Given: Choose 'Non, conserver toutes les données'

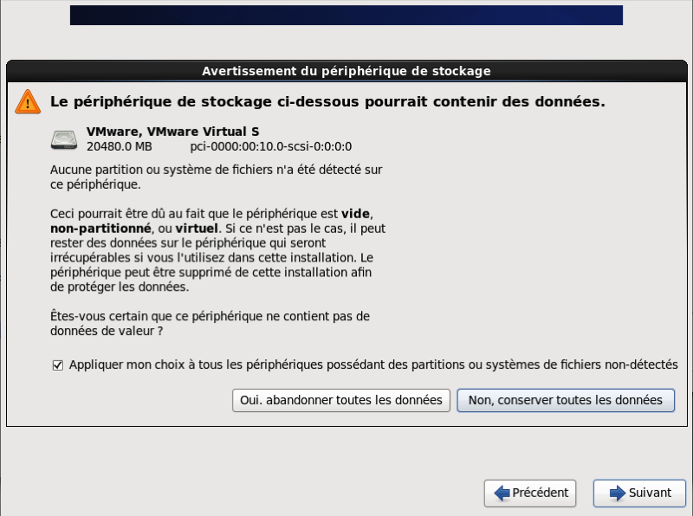Looking at the screenshot, I should point(565,400).
